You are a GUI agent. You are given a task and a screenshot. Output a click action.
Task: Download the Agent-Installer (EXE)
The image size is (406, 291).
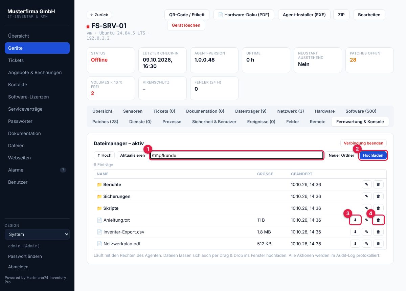point(304,15)
